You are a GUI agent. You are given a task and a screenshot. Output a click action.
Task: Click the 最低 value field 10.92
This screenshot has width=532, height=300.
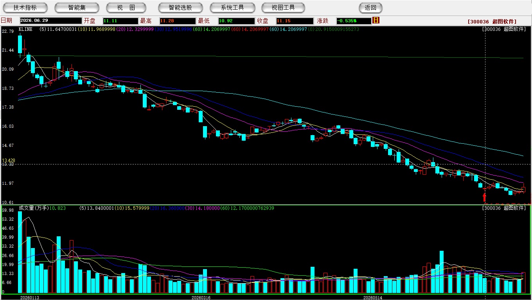(x=236, y=21)
